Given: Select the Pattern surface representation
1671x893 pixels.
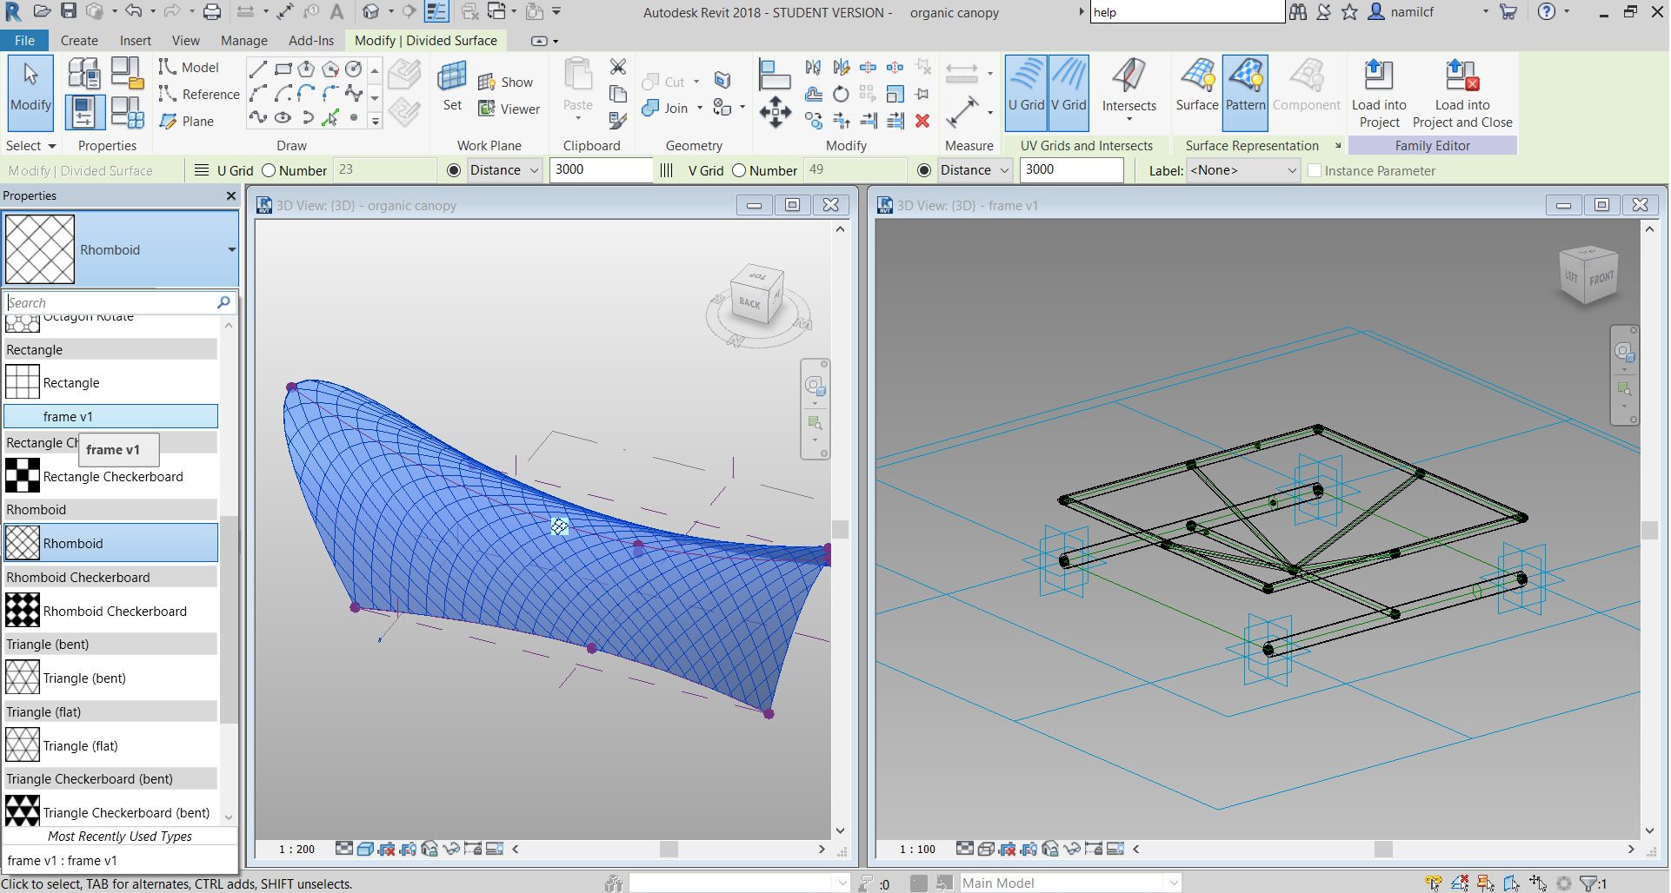Looking at the screenshot, I should click(1245, 91).
